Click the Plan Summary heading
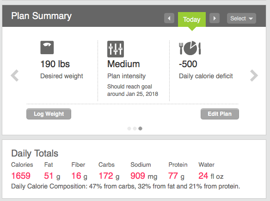Image resolution: width=270 pixels, height=201 pixels. click(42, 16)
